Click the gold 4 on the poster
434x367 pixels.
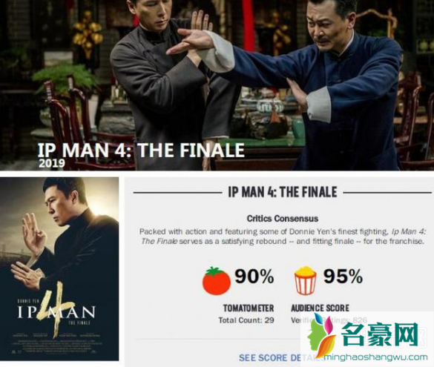[56, 311]
